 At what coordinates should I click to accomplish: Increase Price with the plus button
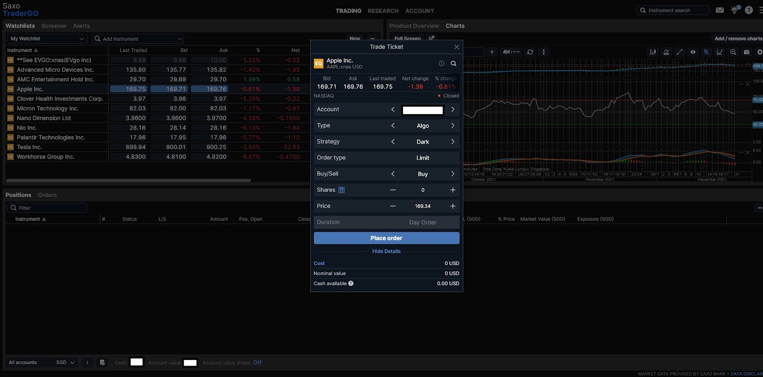click(x=453, y=206)
